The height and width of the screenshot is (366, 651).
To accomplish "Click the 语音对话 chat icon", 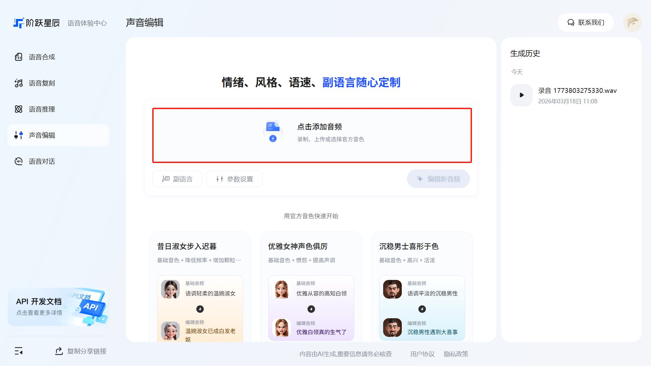I will pos(19,161).
